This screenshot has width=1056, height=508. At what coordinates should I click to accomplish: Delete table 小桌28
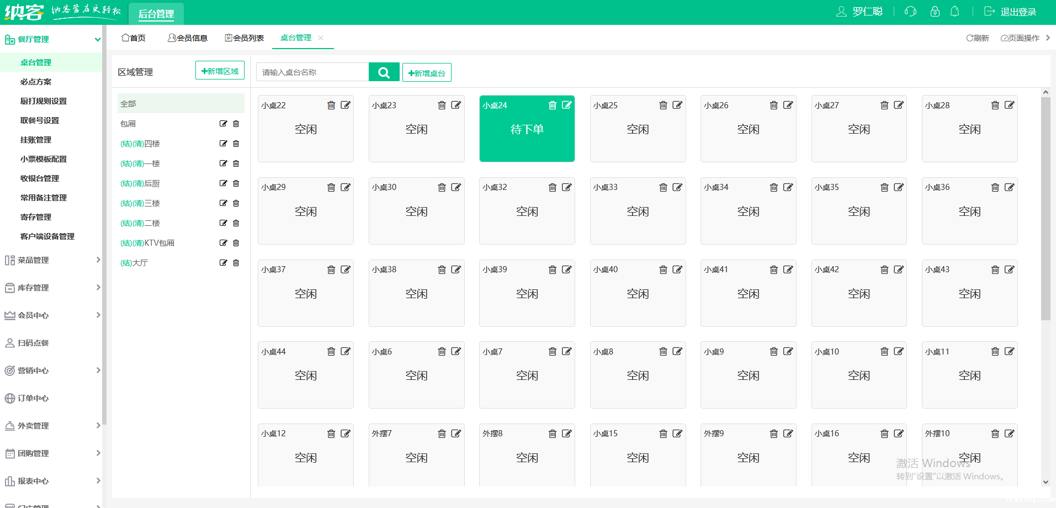coord(995,105)
